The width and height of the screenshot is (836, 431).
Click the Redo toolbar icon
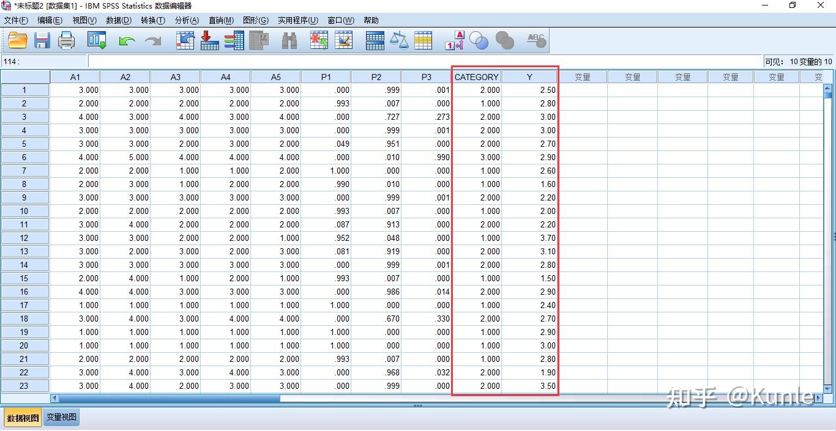pyautogui.click(x=152, y=40)
